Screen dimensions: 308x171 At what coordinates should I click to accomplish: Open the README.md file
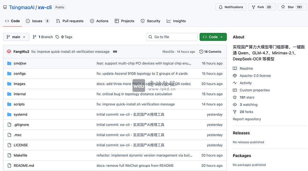tap(24, 165)
